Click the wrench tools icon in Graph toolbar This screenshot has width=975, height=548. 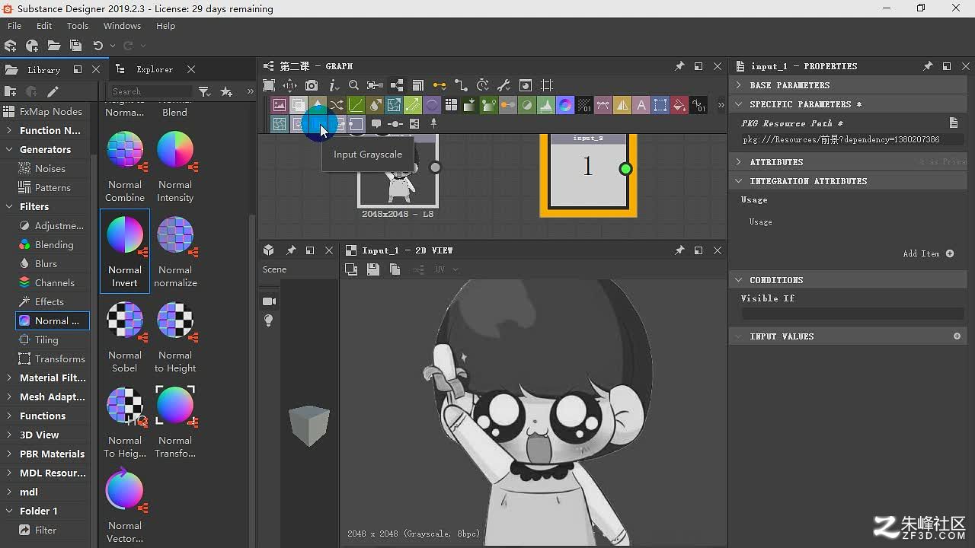click(x=503, y=85)
